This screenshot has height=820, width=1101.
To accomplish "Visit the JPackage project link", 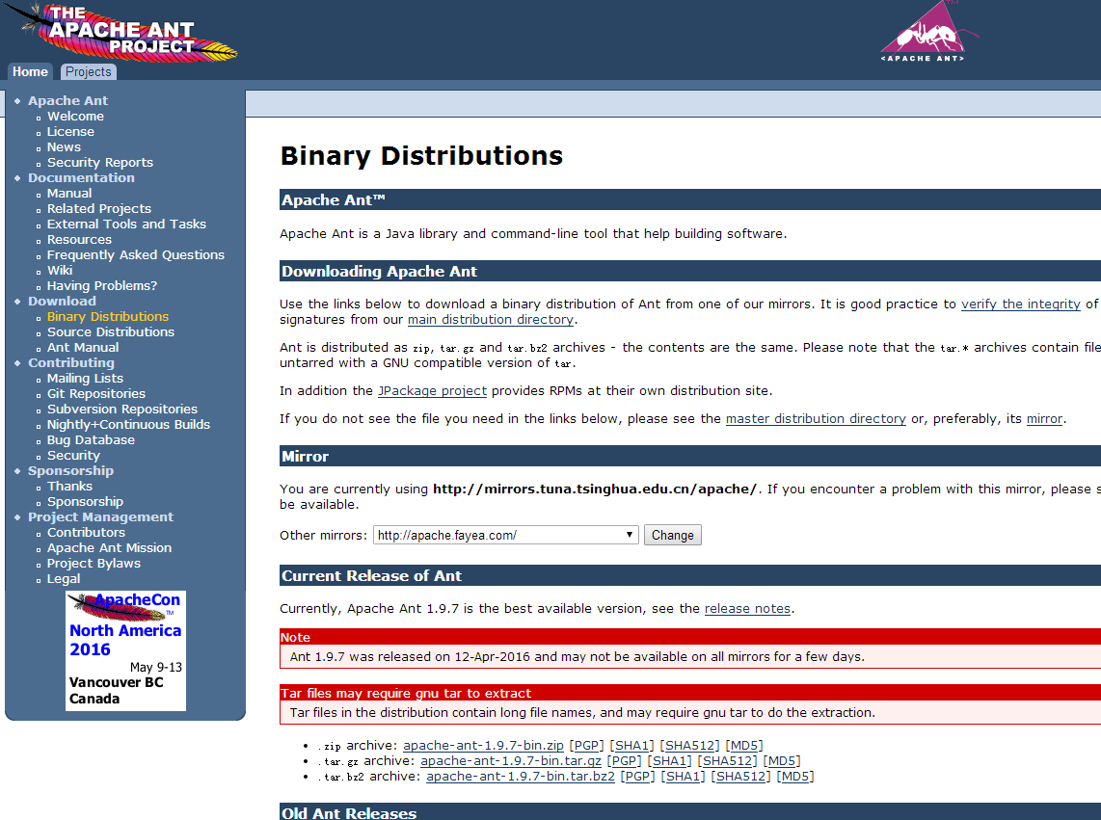I will [x=433, y=391].
